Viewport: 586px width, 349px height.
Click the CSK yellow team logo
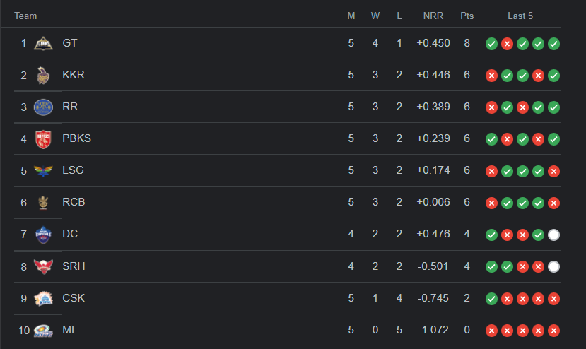[x=44, y=298]
